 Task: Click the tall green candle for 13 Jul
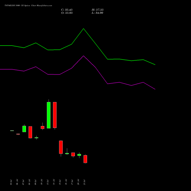click(49, 115)
